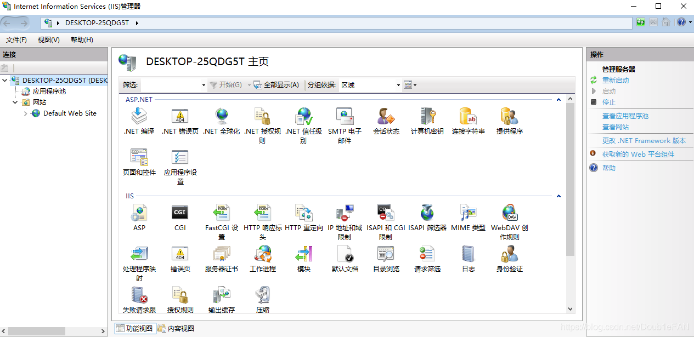
Task: Open 输出缓存 icon
Action: pos(222,295)
